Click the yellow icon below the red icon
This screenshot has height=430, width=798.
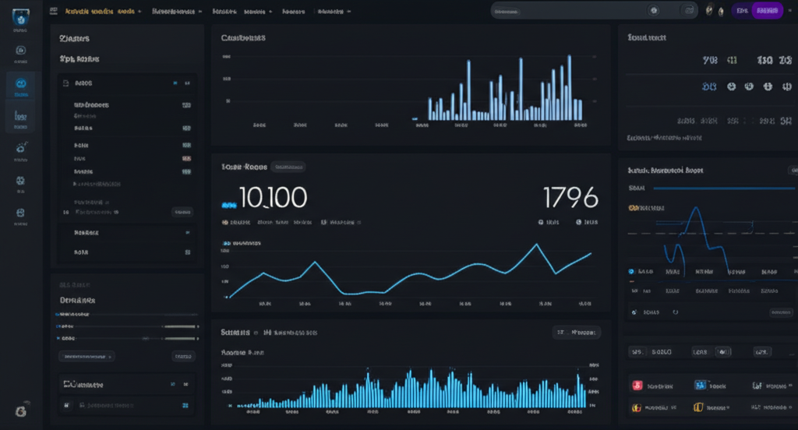[x=636, y=407]
